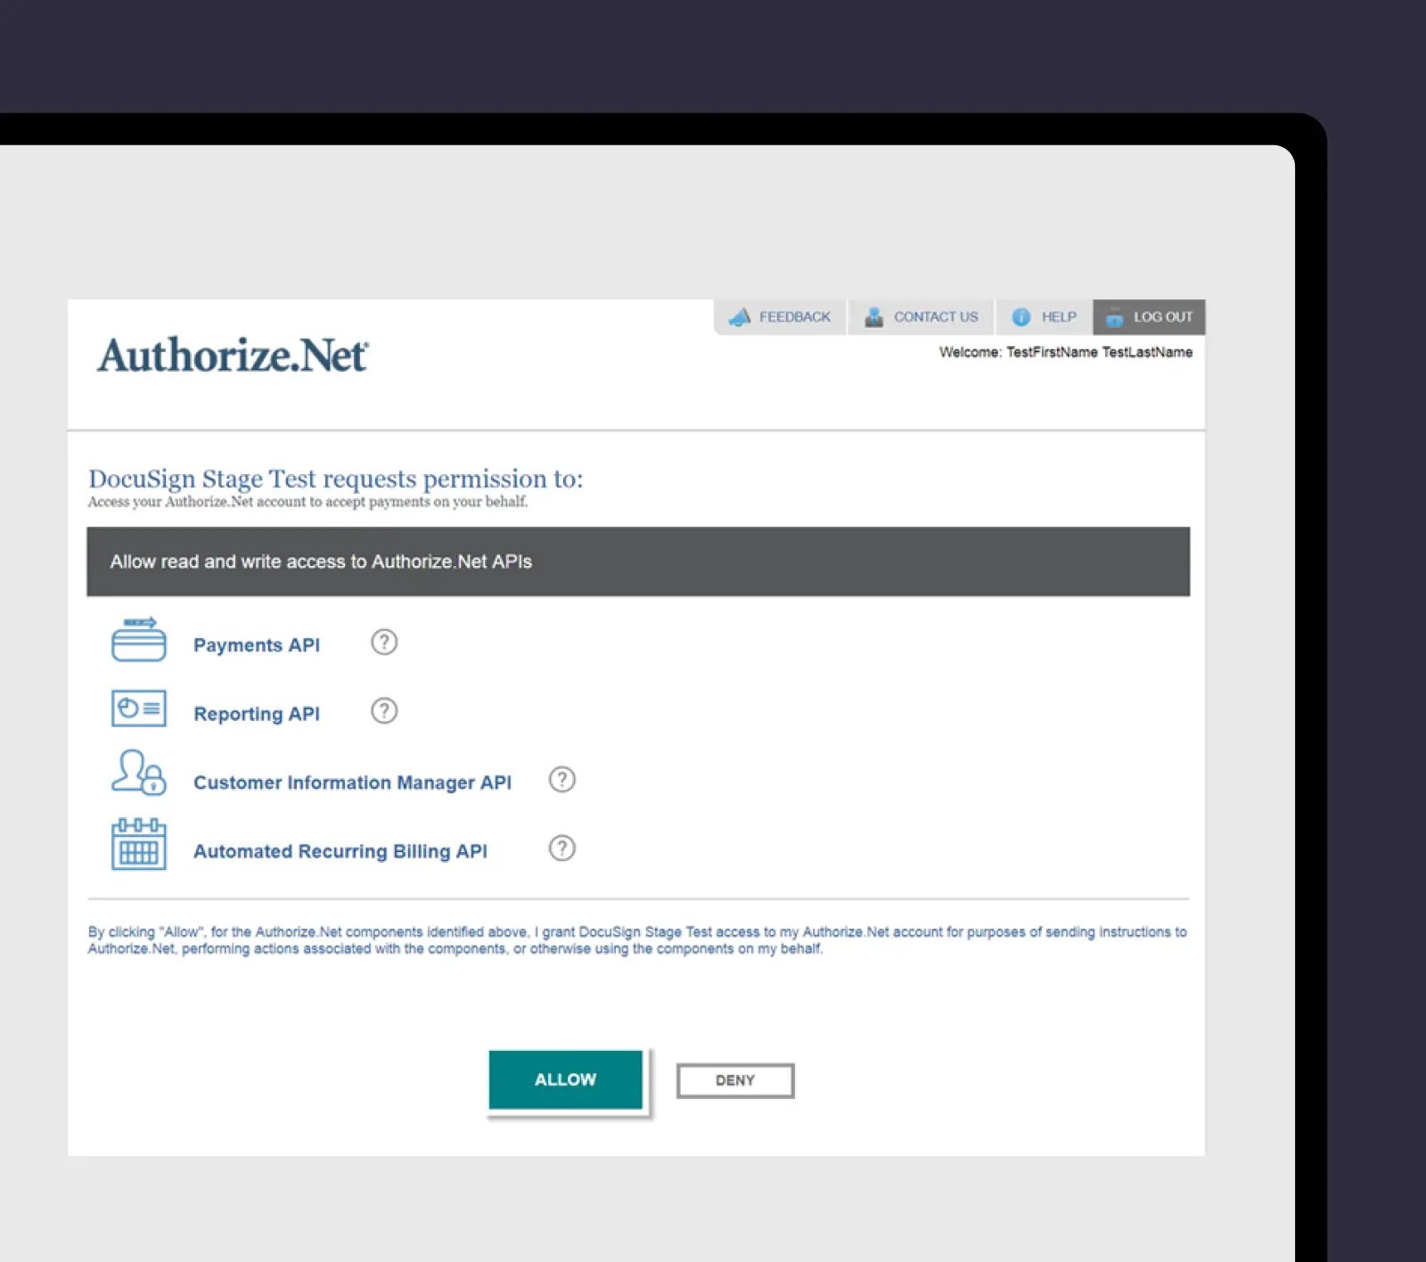Click the Customer Information Manager user icon
This screenshot has width=1426, height=1262.
click(x=139, y=772)
